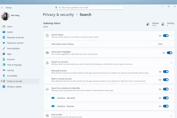177x118 pixels.
Task: Turn off the Search history toggle
Action: (x=165, y=36)
